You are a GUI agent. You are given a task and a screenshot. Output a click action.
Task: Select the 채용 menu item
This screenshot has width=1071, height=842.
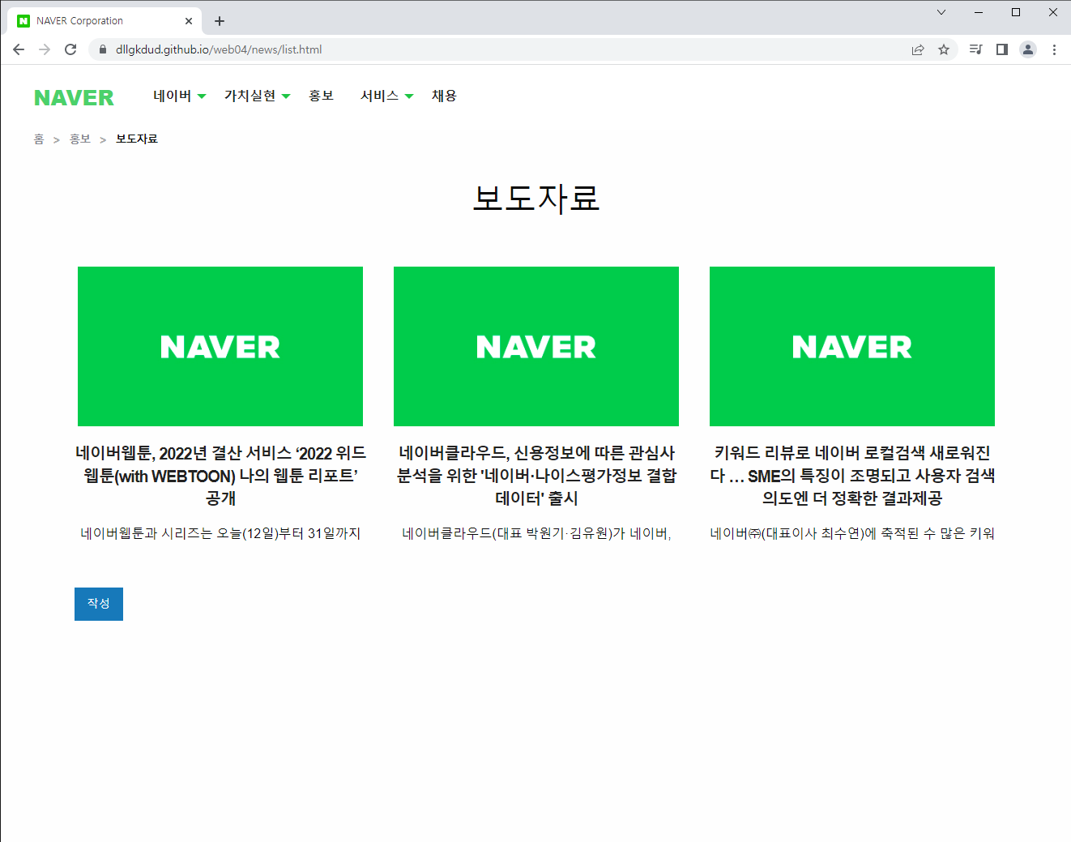pos(444,96)
